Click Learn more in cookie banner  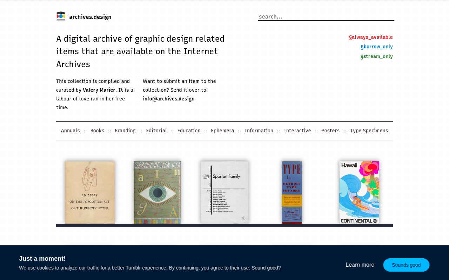[x=360, y=265]
